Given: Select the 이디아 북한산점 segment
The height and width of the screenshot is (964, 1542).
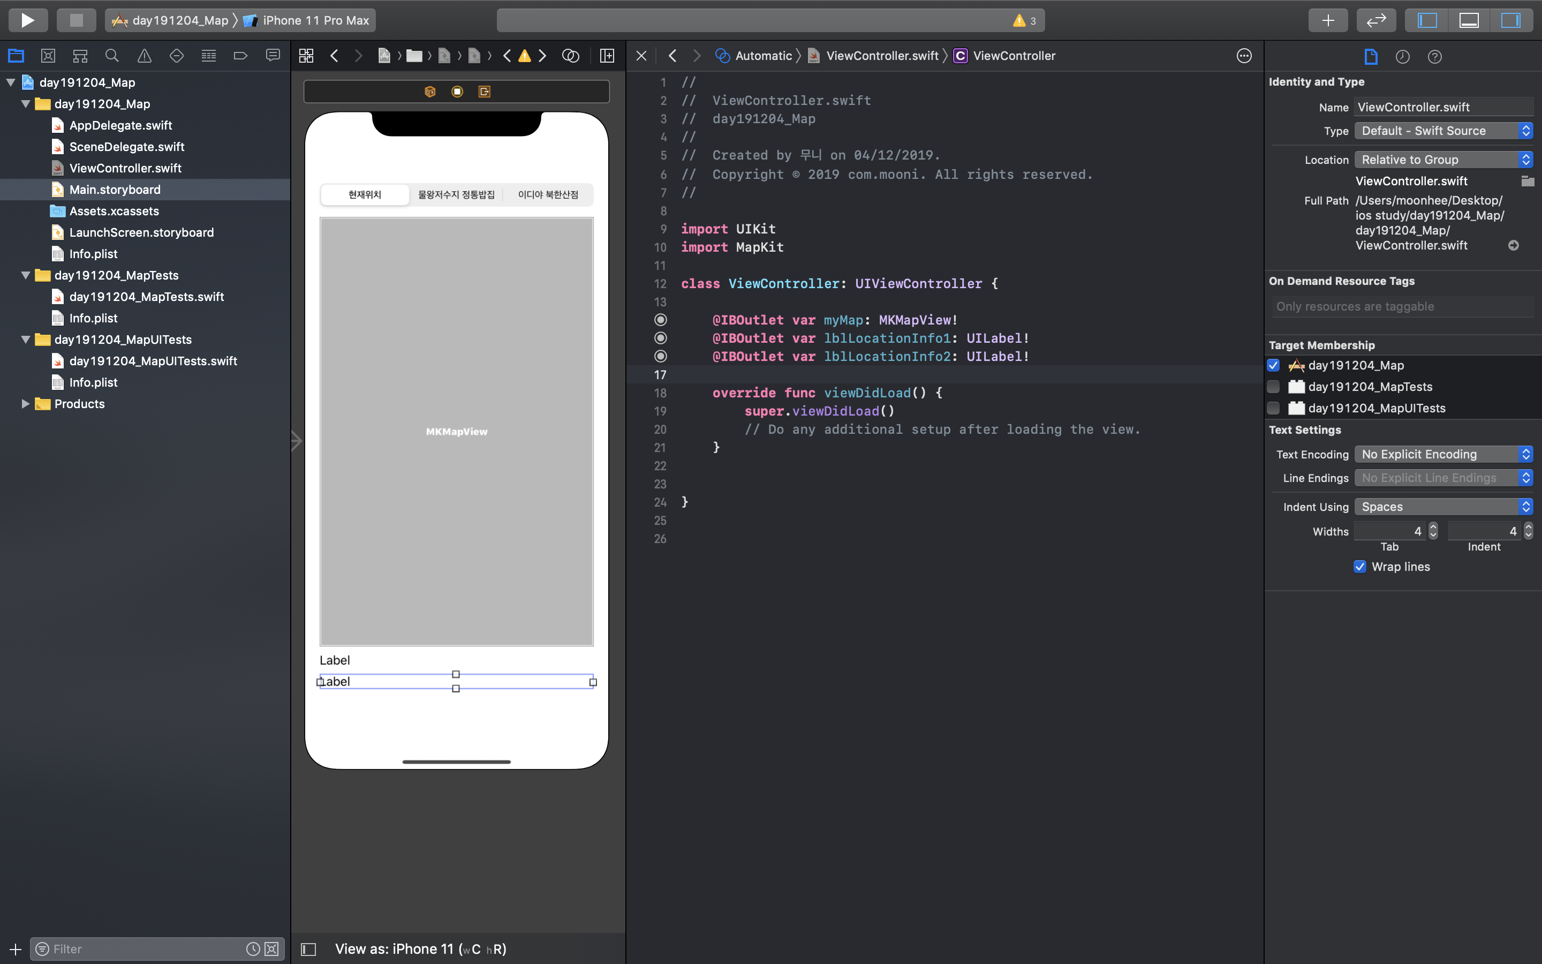Looking at the screenshot, I should point(548,194).
